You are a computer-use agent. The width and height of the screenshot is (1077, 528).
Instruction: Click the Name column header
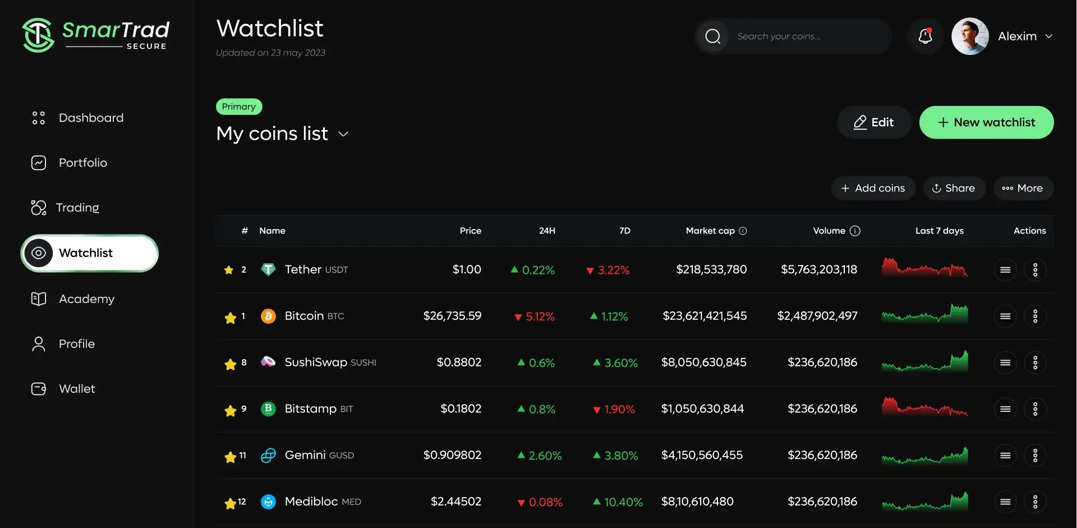[x=272, y=231]
